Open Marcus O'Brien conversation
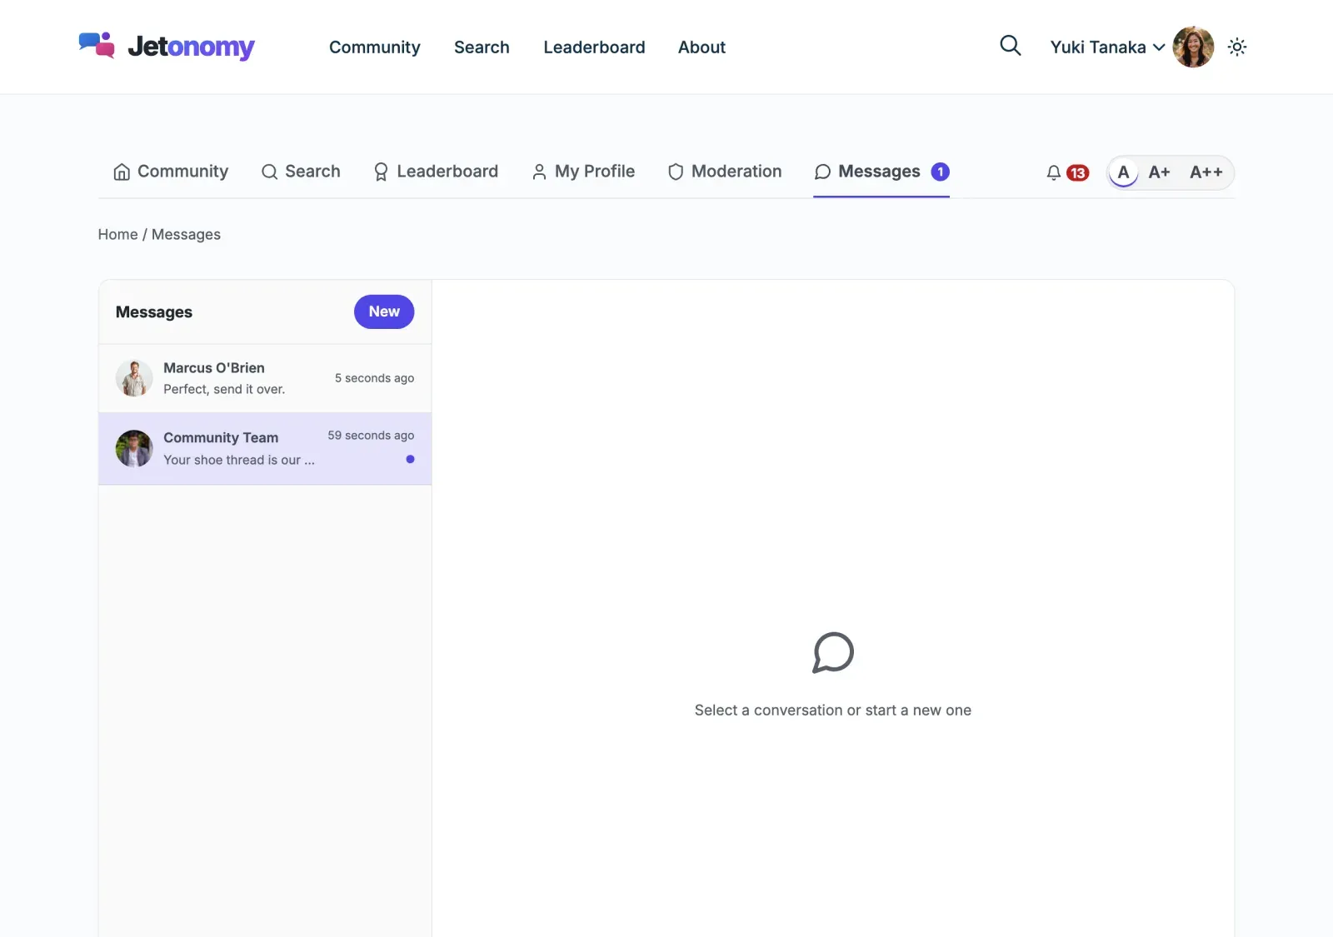 pos(265,378)
